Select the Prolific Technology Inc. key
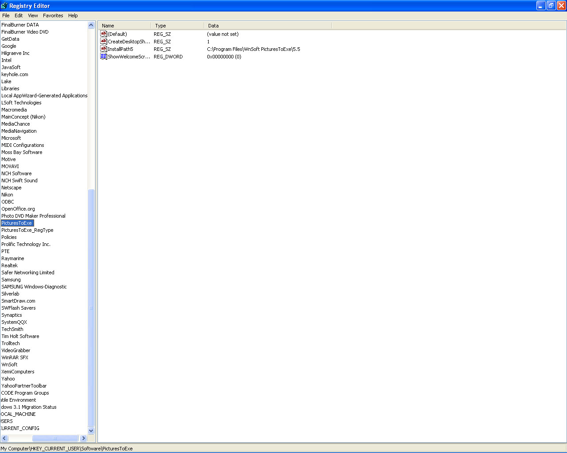567x453 pixels. [x=26, y=244]
